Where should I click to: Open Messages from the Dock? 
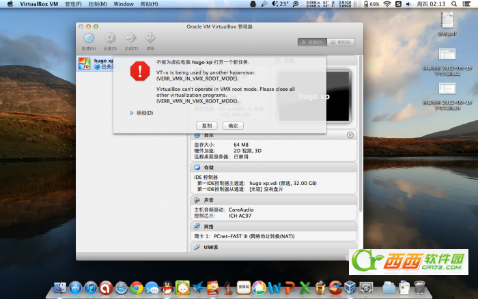[x=152, y=287]
